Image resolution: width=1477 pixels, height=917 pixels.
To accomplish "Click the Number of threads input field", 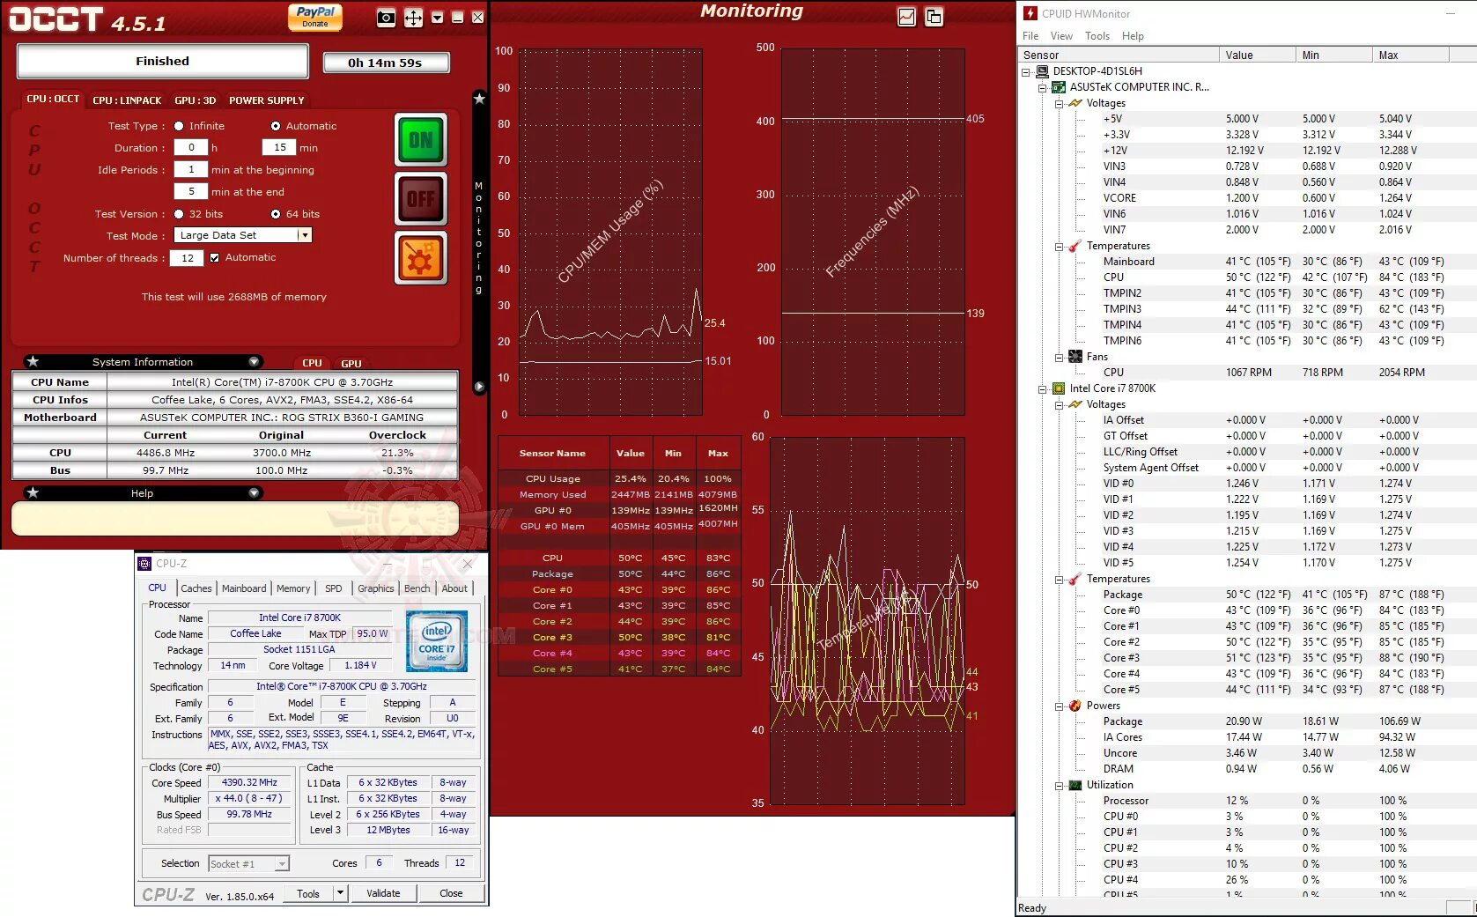I will click(x=188, y=258).
